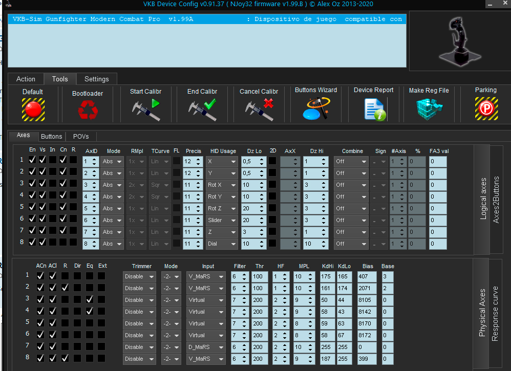Open HID Usage dropdown showing Dial
Screen dimensions: 511x371
[222, 244]
